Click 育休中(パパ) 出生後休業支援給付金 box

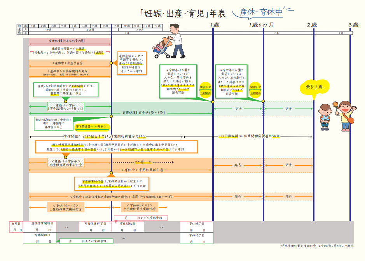tap(65, 207)
